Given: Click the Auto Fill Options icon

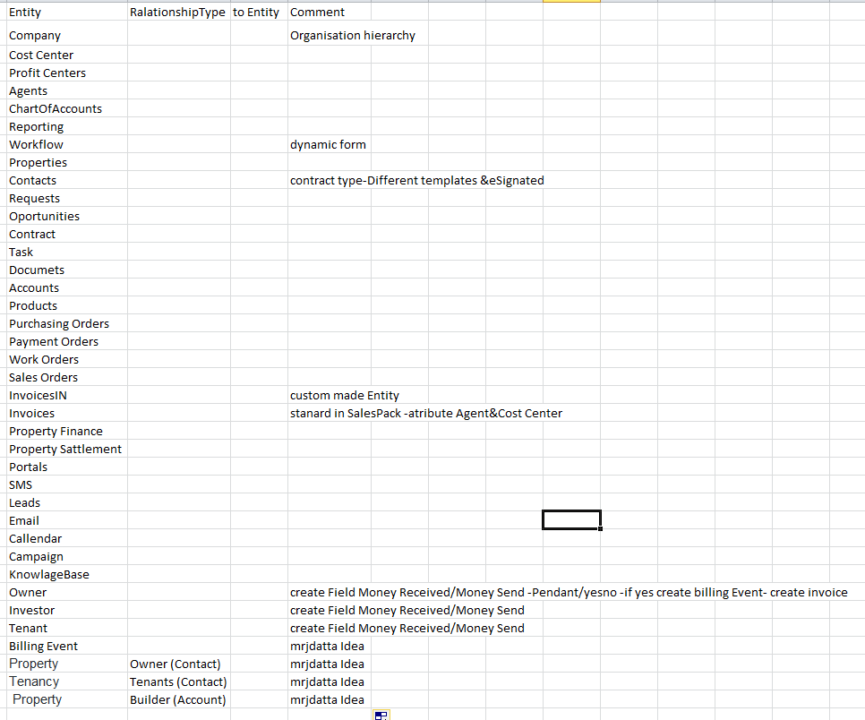Looking at the screenshot, I should click(381, 715).
